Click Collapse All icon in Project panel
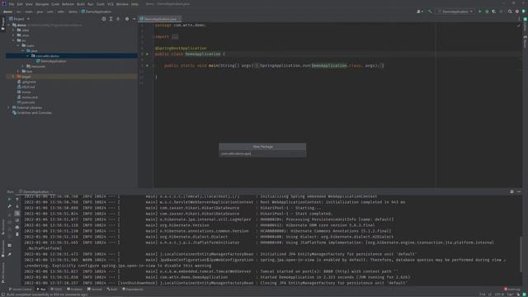 pyautogui.click(x=118, y=19)
